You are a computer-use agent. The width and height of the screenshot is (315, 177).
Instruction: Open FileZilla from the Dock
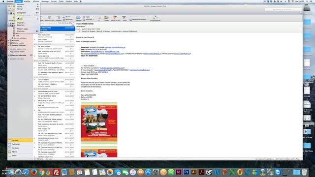57,172
